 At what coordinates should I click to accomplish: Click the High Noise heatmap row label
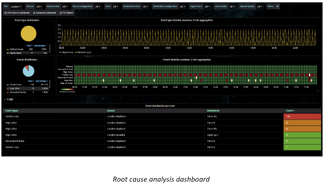[68, 72]
